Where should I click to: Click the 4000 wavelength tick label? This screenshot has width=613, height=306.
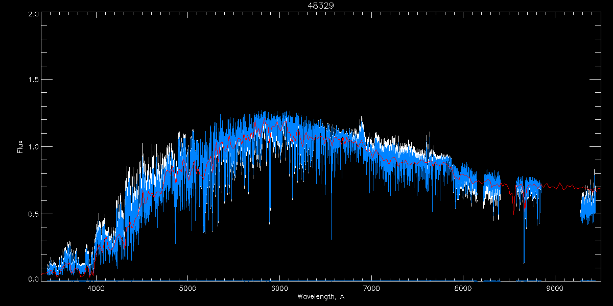[x=96, y=288]
